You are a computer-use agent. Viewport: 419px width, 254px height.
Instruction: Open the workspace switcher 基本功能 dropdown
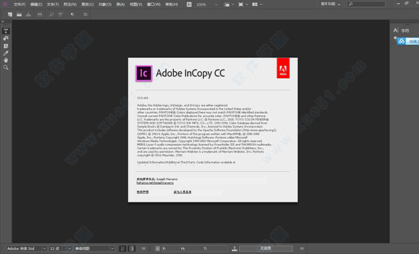[330, 4]
